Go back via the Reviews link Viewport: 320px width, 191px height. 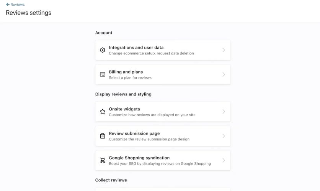[18, 5]
